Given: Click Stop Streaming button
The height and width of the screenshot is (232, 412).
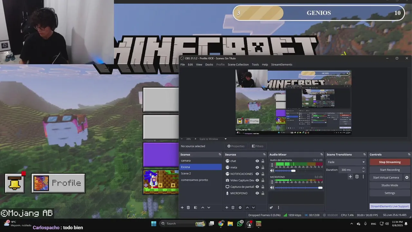Looking at the screenshot, I should tap(390, 162).
